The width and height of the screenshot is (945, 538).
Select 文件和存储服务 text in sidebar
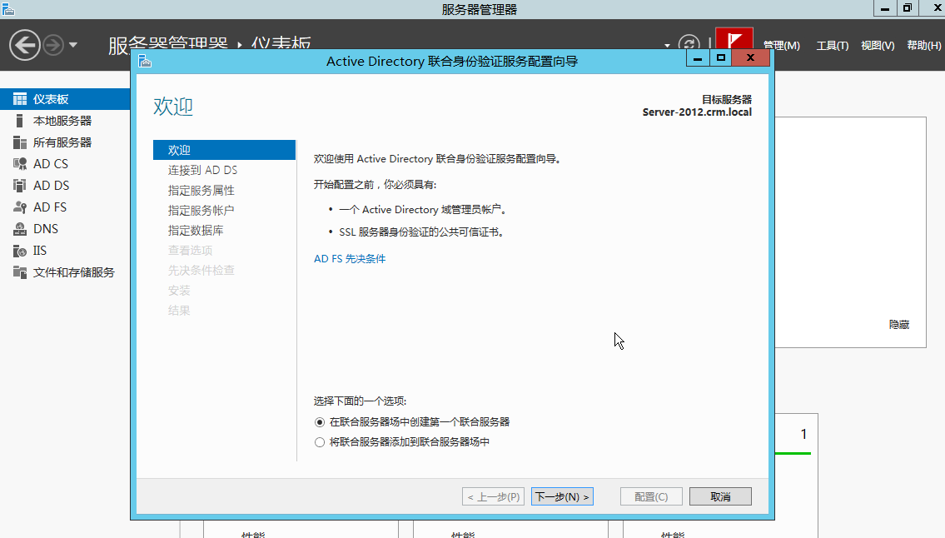coord(73,272)
